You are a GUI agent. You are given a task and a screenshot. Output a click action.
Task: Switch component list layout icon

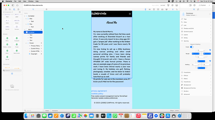(20, 12)
